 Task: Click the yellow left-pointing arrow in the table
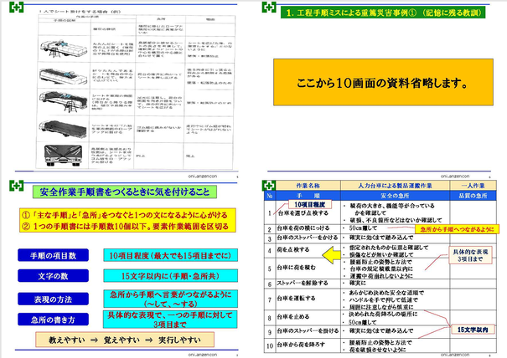pos(331,255)
